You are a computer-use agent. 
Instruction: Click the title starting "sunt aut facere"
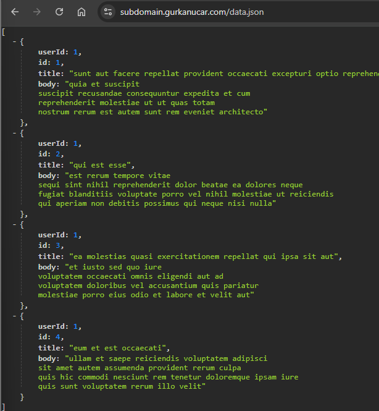(224, 74)
